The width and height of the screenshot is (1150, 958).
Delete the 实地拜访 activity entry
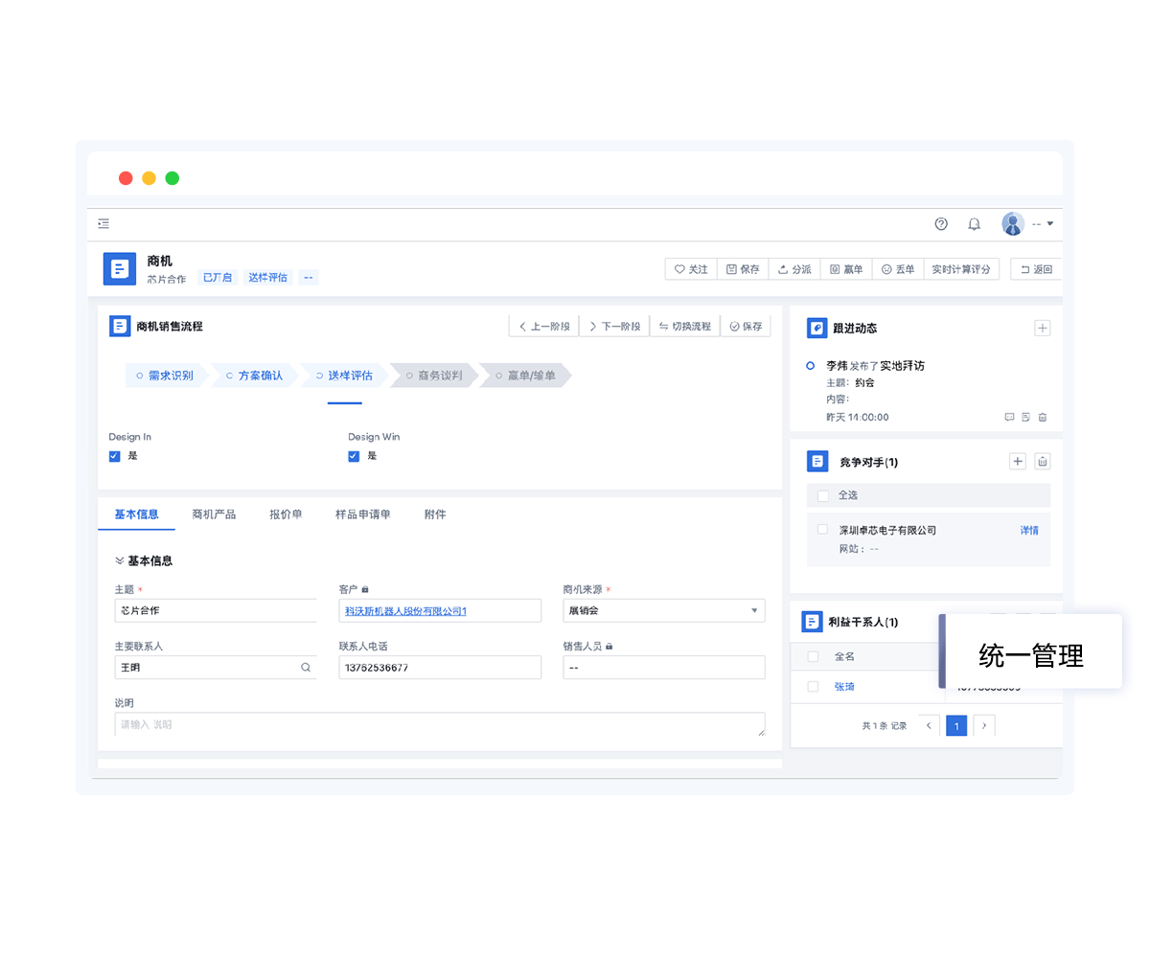tap(1043, 418)
